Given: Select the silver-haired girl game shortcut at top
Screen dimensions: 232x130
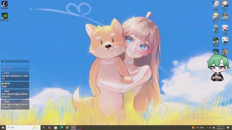Looking at the screenshot, I should click(216, 5).
